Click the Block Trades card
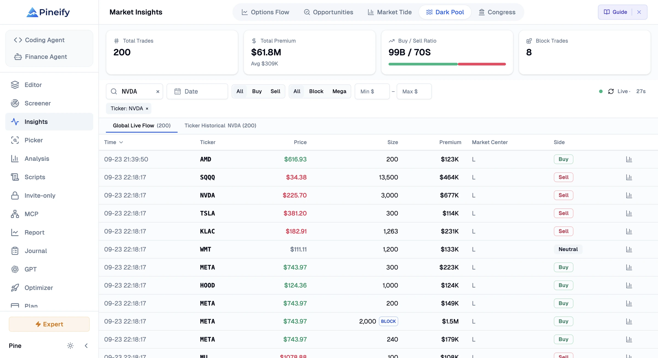Image resolution: width=658 pixels, height=358 pixels. 585,52
